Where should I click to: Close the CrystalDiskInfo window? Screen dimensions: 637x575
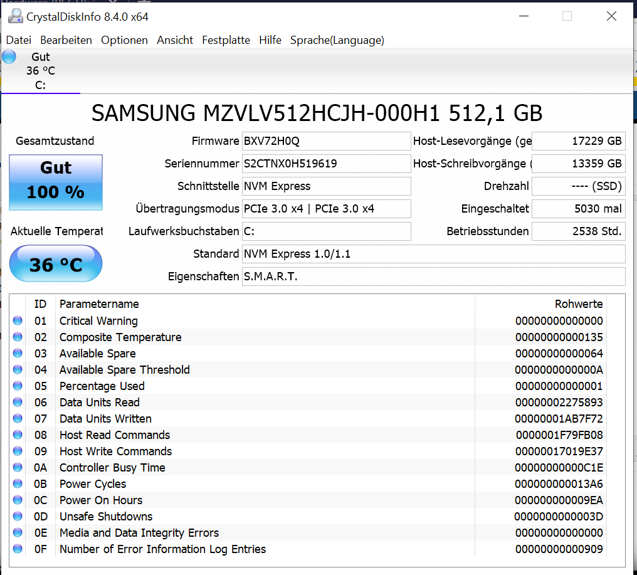click(611, 16)
